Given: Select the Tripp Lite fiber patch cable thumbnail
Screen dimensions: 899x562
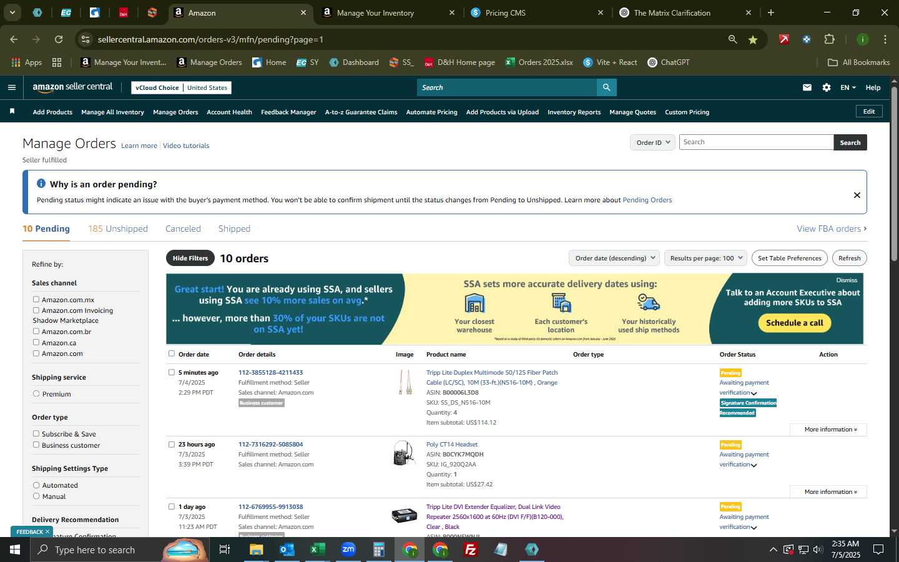Looking at the screenshot, I should tap(405, 382).
